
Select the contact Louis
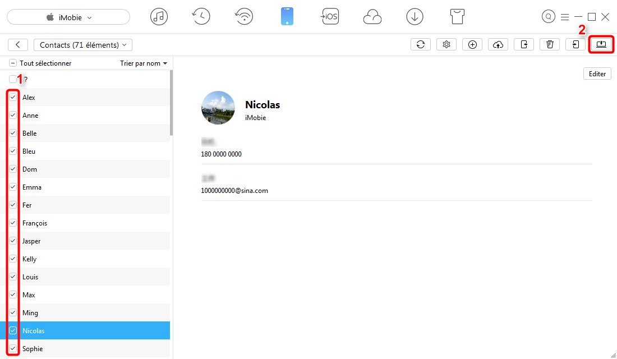pyautogui.click(x=85, y=277)
